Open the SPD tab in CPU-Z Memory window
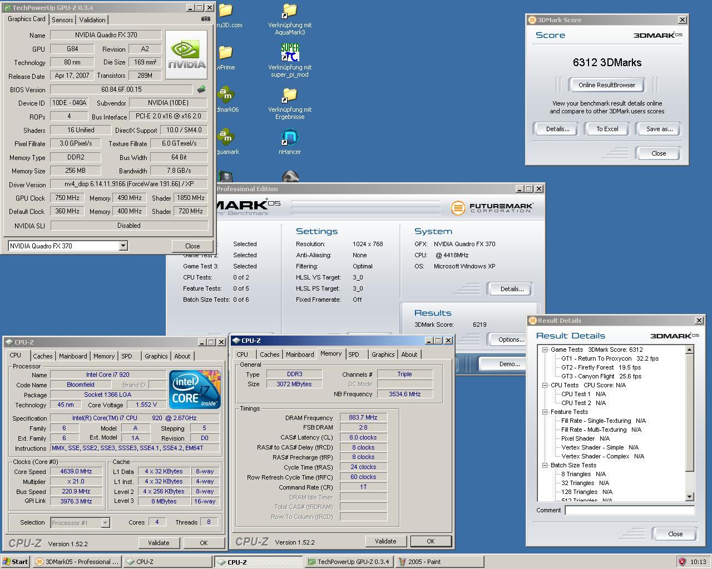Viewport: 712px width, 569px height. tap(354, 355)
